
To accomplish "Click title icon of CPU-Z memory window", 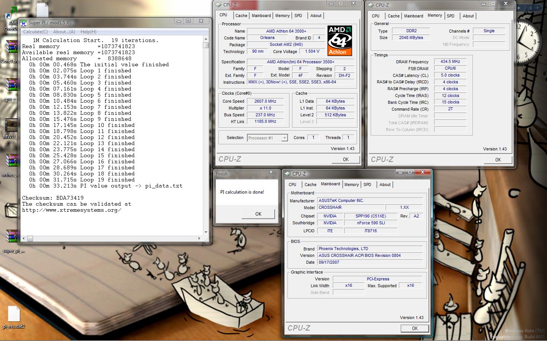I will click(371, 5).
